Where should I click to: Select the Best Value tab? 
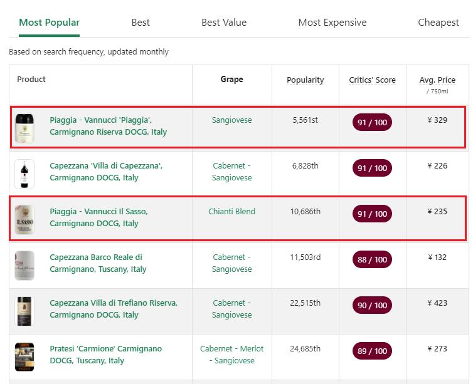pos(224,23)
